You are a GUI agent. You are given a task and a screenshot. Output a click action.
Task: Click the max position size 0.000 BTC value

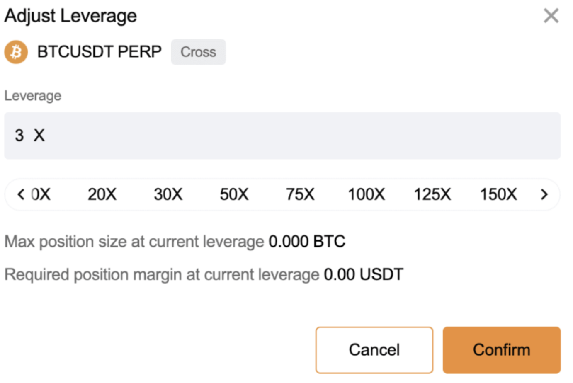[x=307, y=242]
